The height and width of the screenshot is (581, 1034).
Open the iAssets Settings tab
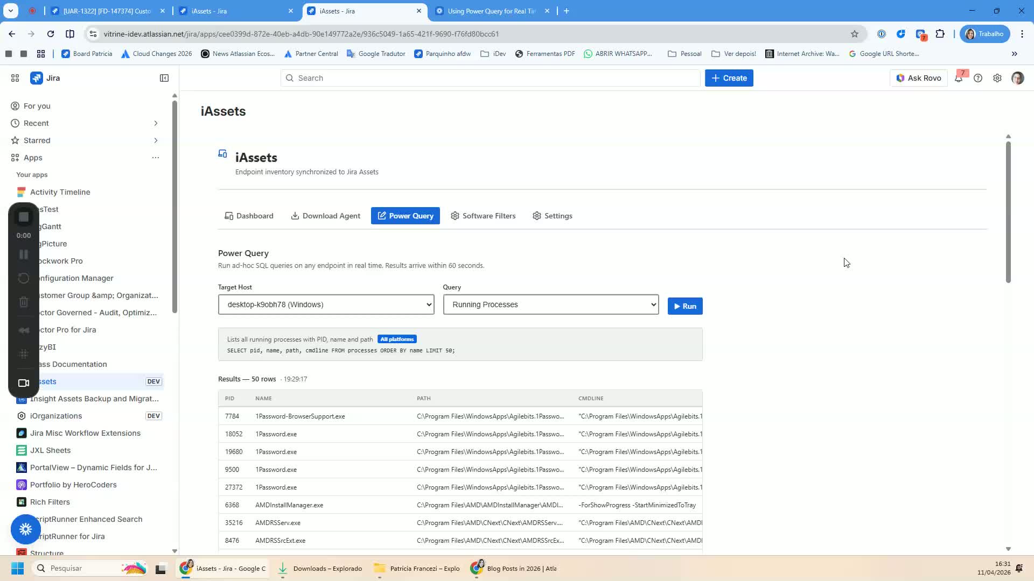tap(553, 216)
